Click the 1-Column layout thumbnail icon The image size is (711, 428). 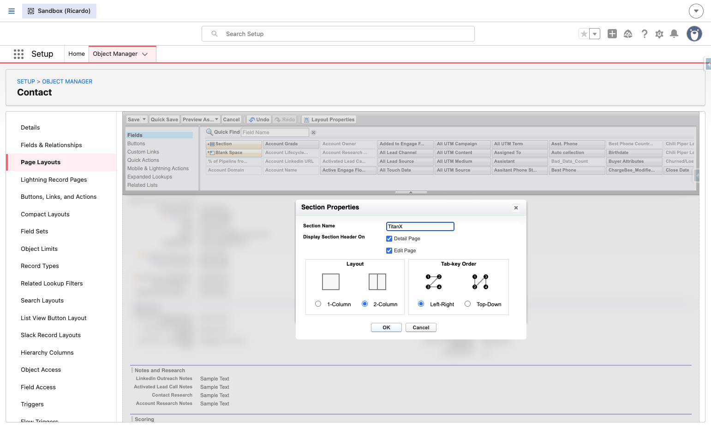pos(331,282)
